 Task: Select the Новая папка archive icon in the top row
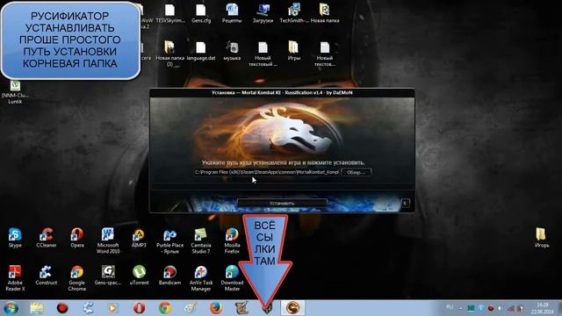pos(325,13)
